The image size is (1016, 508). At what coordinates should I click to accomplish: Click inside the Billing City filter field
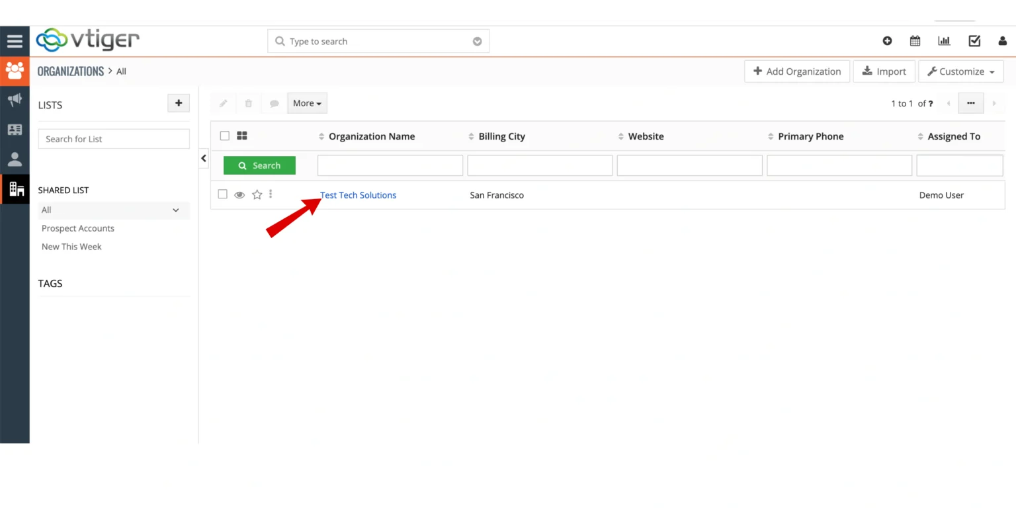[x=539, y=165]
